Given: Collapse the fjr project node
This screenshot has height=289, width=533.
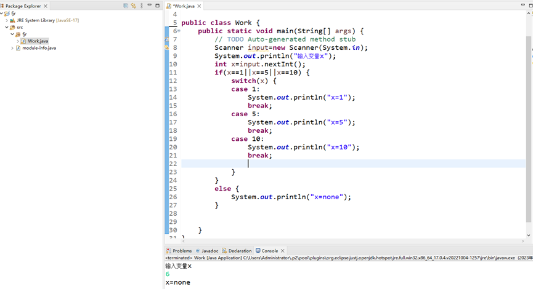Looking at the screenshot, I should tap(2, 14).
